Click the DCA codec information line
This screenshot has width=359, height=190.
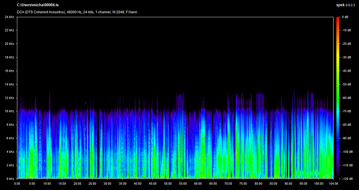click(77, 12)
